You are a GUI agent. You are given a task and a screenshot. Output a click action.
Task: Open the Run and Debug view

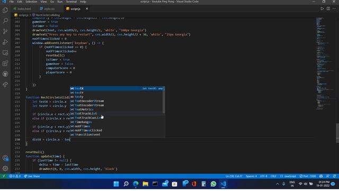5,42
